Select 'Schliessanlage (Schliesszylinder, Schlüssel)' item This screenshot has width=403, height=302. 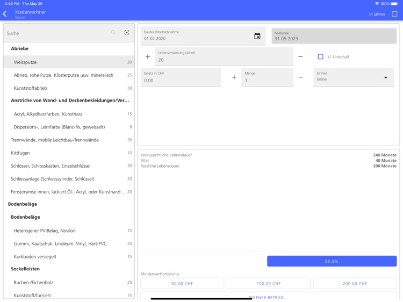(69, 179)
